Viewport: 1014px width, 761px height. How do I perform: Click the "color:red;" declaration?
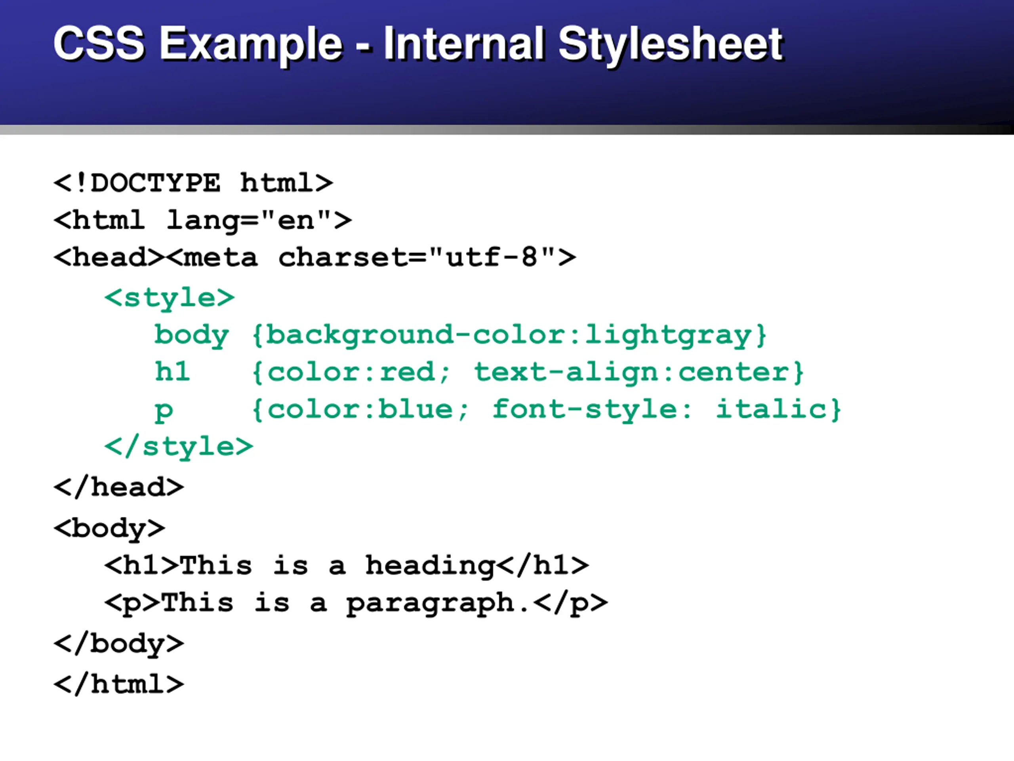[x=358, y=372]
